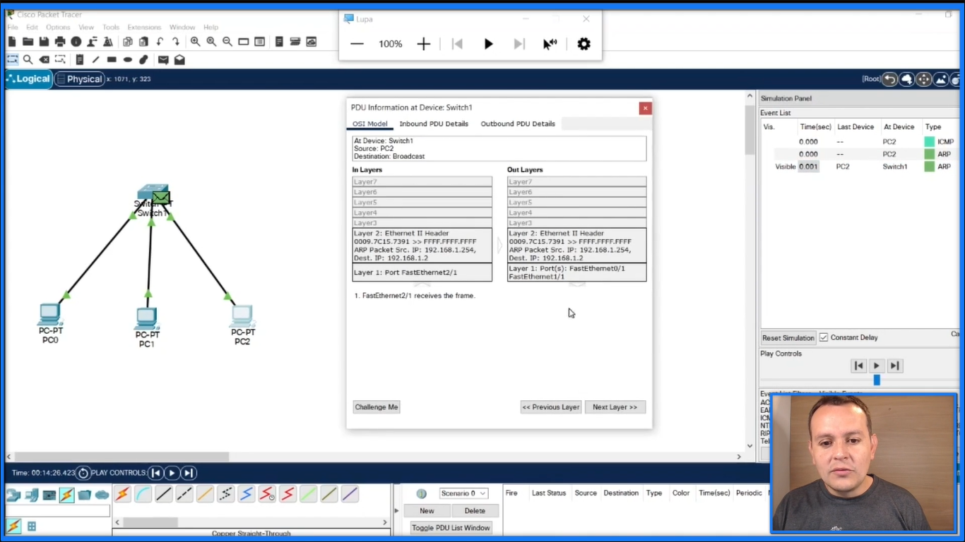
Task: Adjust the simulation play speed slider
Action: tap(877, 380)
